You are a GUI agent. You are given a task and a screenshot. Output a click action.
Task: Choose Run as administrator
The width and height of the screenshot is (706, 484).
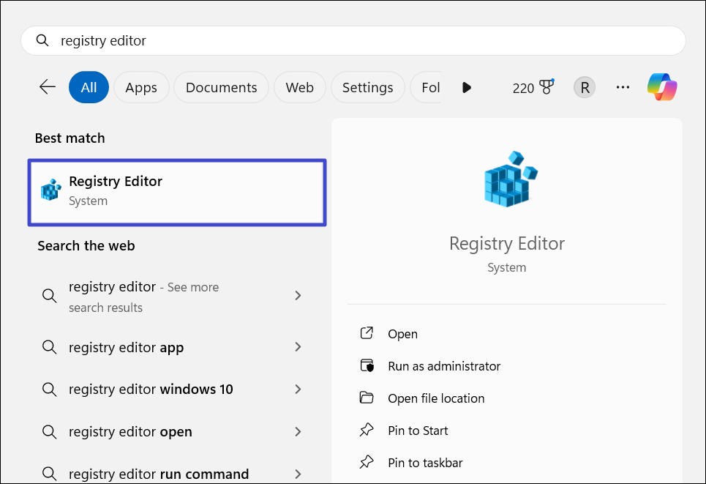[444, 366]
